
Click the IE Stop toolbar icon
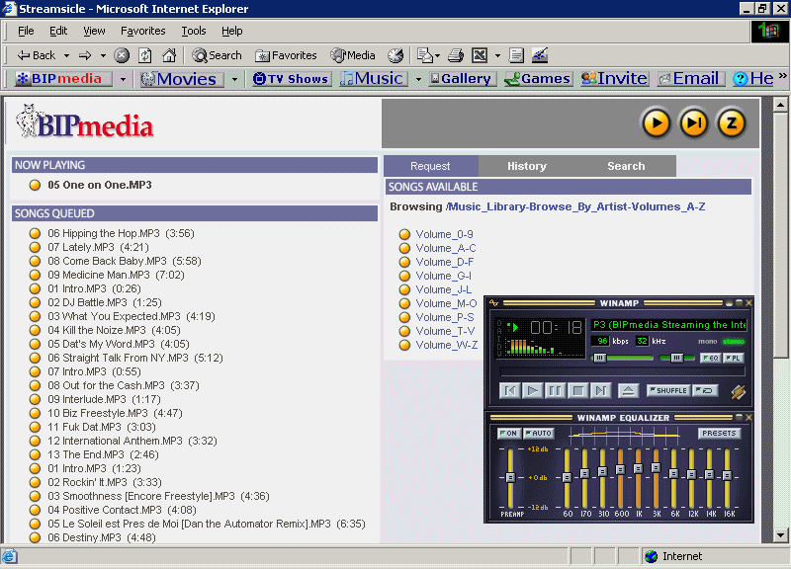point(122,55)
